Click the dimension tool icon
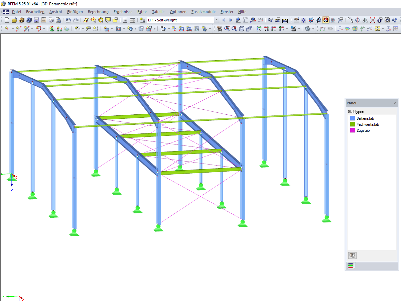 click(77, 29)
